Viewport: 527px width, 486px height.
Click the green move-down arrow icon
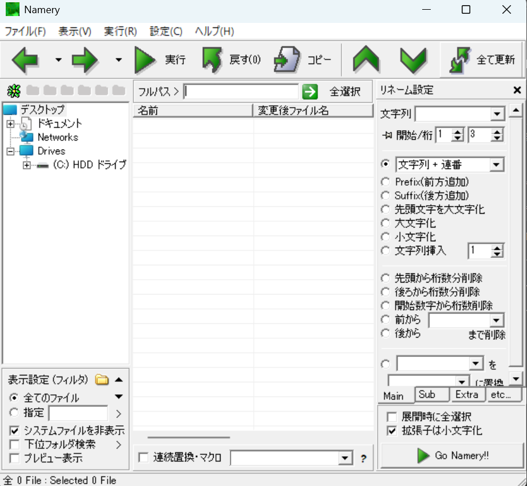point(412,60)
